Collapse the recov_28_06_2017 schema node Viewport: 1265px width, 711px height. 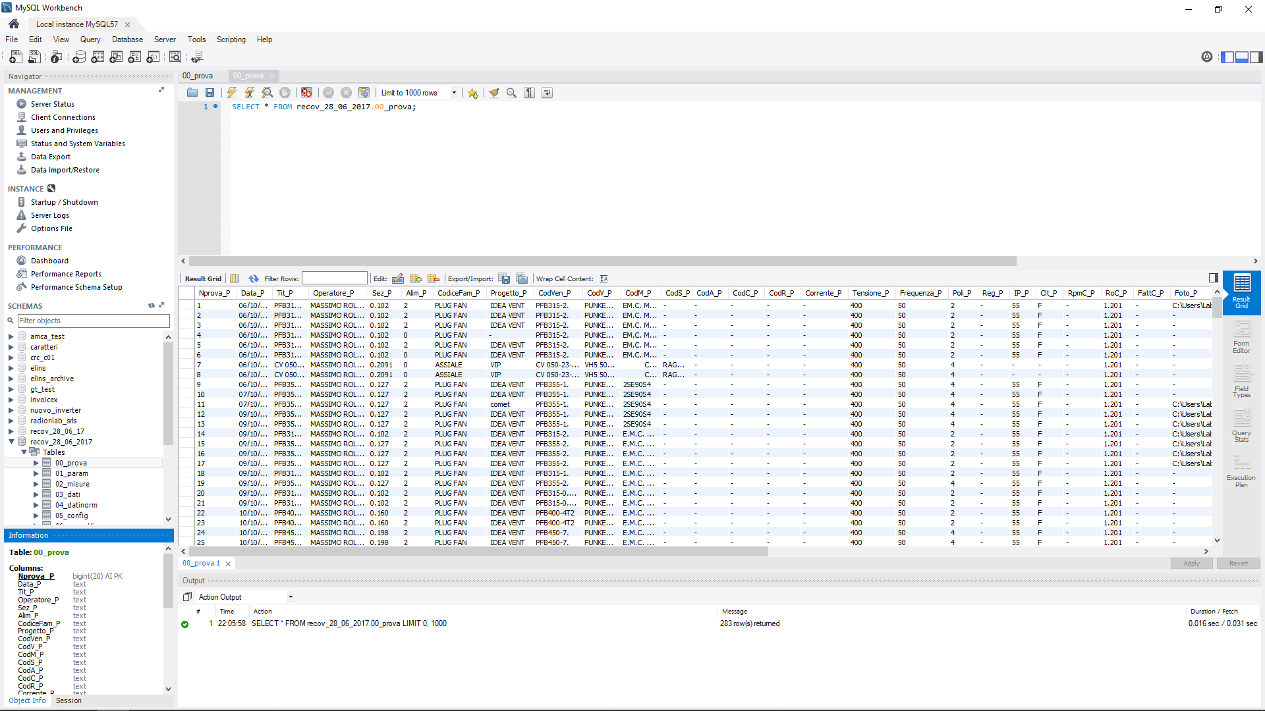[11, 442]
